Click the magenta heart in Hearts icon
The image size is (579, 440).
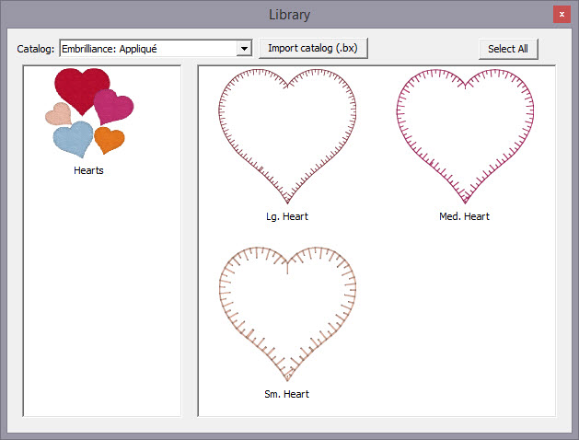click(114, 107)
